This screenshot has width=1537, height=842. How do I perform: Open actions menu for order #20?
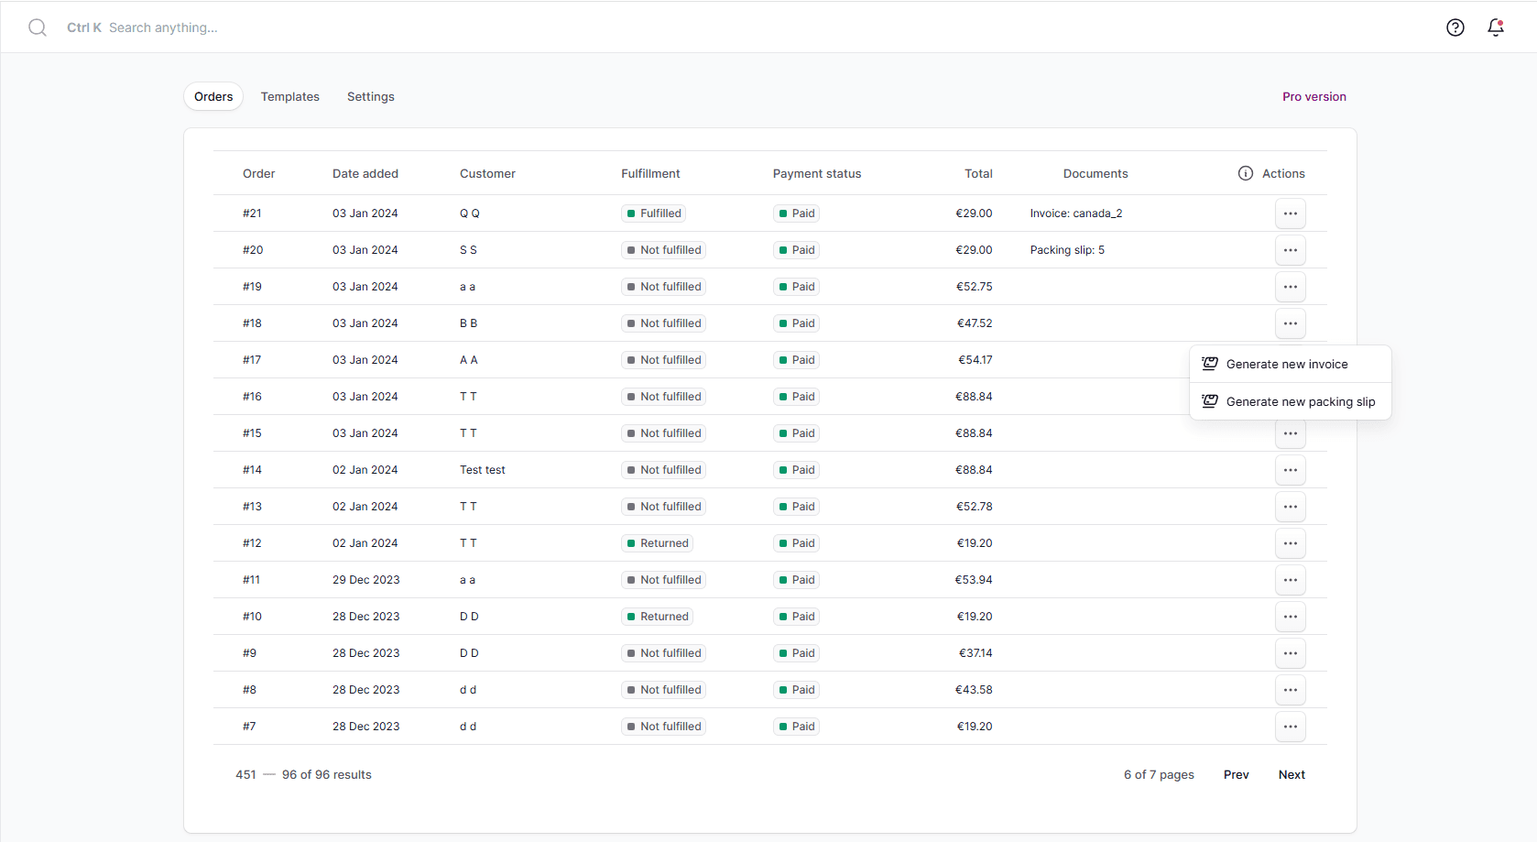click(1290, 250)
